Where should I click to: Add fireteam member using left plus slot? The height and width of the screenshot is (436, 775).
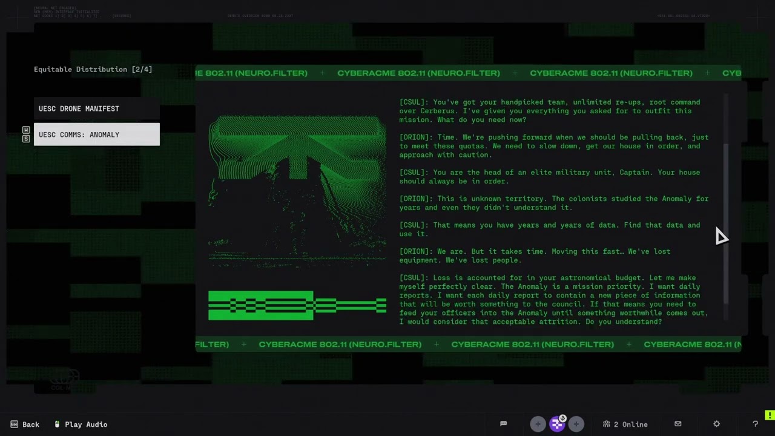[x=538, y=424]
